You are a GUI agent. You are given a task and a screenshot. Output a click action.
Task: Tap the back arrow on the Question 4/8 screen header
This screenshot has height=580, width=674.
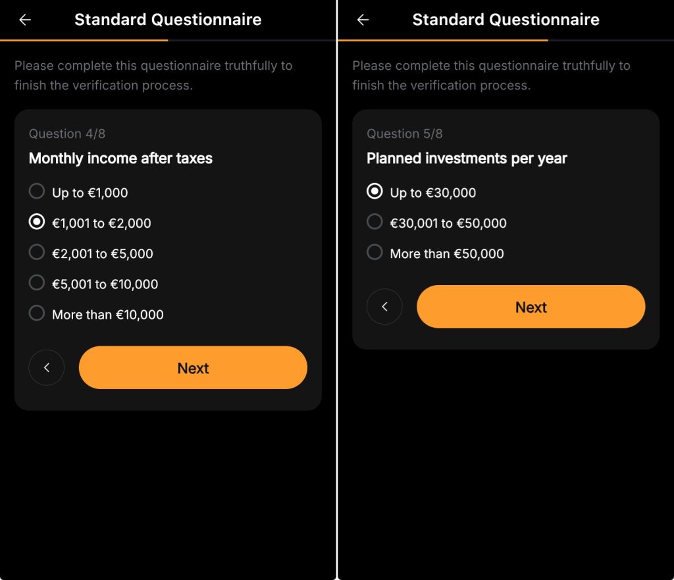click(x=25, y=20)
